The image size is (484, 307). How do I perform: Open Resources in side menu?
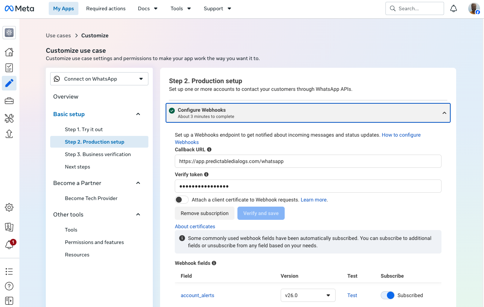pyautogui.click(x=77, y=255)
